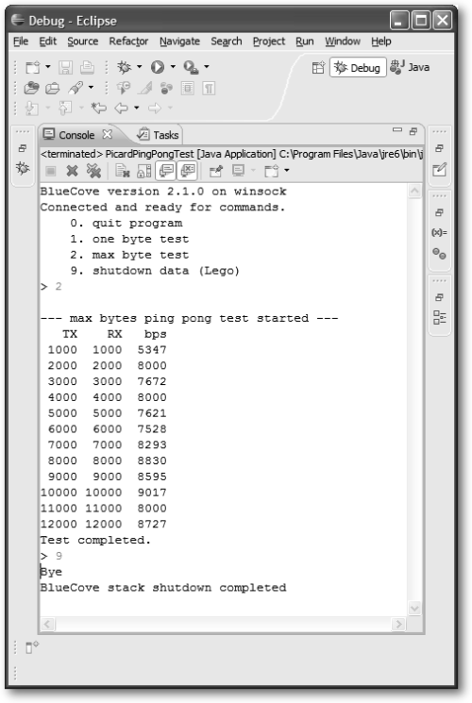Expand the Debug launch dropdown arrow
472x703 pixels.
[139, 67]
